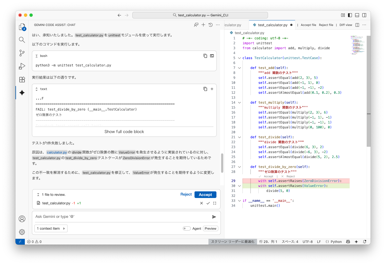Toggle primary sidebar visibility
Viewport: 386px width, 265px height.
pos(350,15)
